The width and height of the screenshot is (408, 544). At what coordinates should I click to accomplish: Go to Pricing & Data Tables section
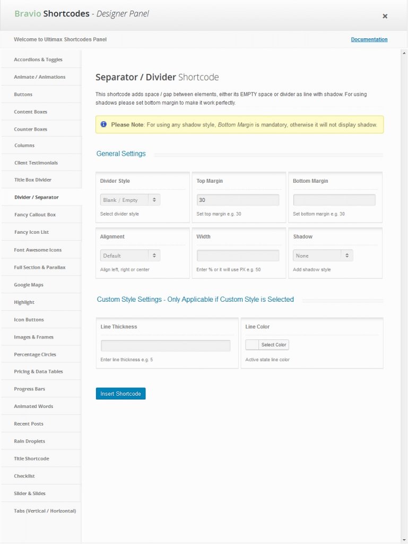tap(38, 371)
